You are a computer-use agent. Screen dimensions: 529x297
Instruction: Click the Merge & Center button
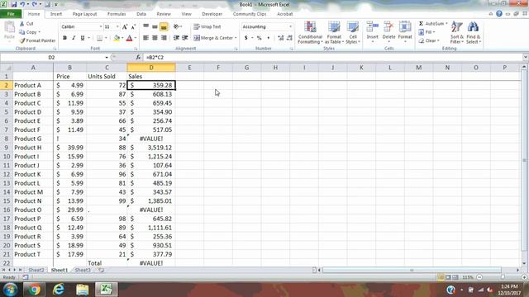tap(213, 38)
